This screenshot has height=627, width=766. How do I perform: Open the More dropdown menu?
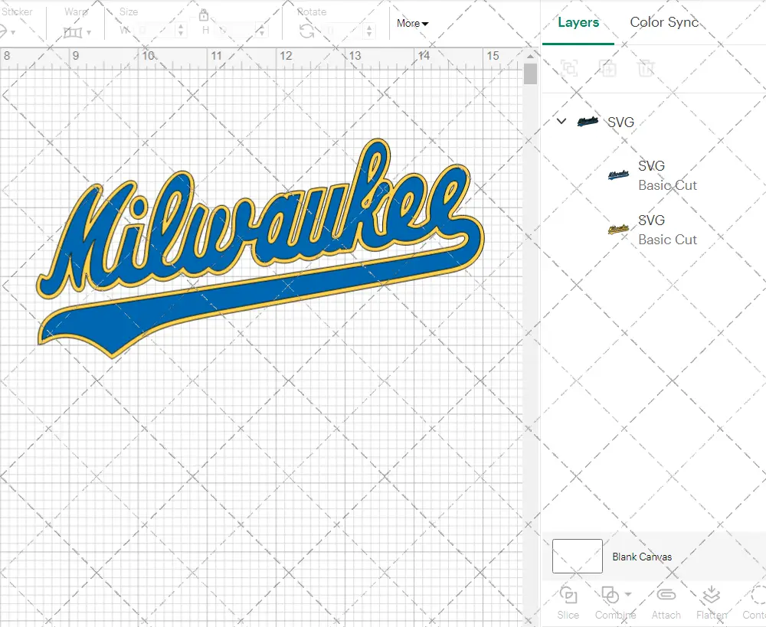pyautogui.click(x=412, y=24)
